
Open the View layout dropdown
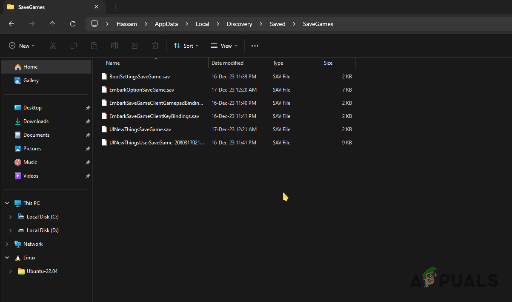tap(223, 46)
